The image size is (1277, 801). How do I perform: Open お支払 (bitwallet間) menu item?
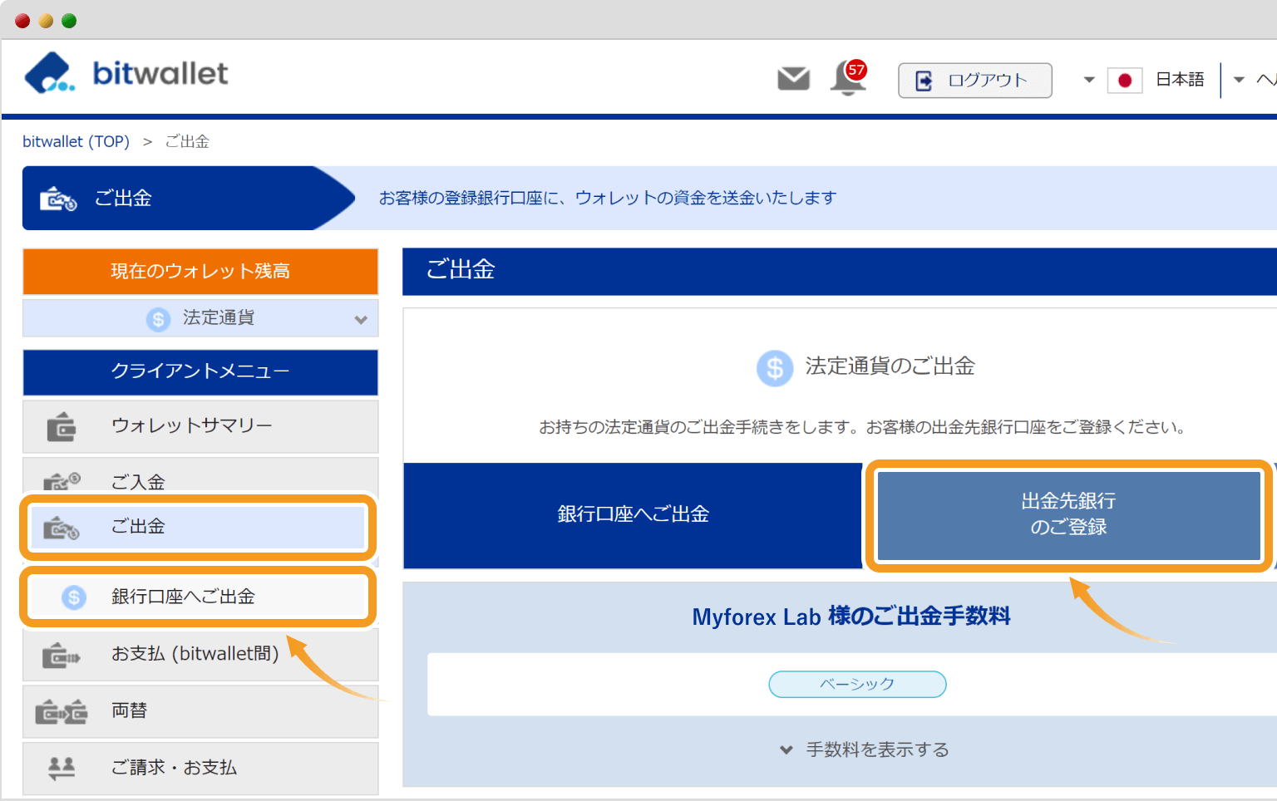coord(200,654)
